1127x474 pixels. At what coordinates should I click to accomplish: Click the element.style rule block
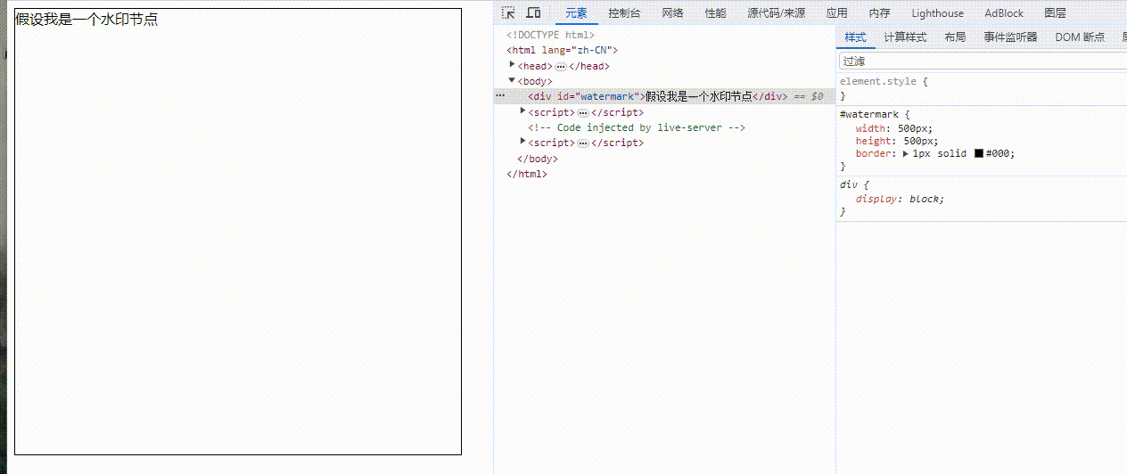coord(983,88)
